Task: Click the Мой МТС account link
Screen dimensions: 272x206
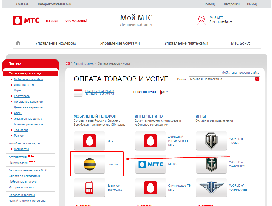Action: pos(216,18)
